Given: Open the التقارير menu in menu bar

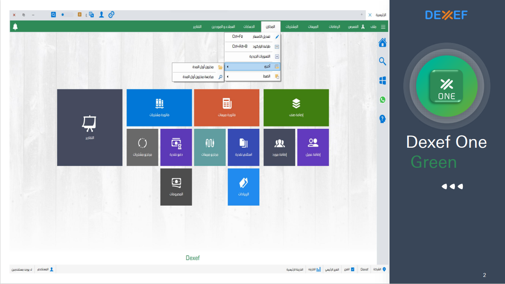Looking at the screenshot, I should click(197, 27).
